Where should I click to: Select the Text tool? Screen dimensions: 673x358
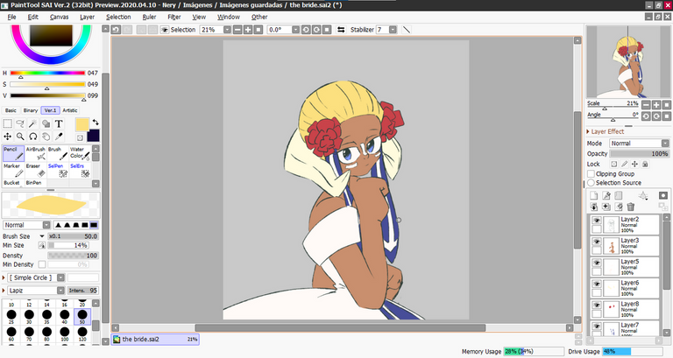point(59,124)
